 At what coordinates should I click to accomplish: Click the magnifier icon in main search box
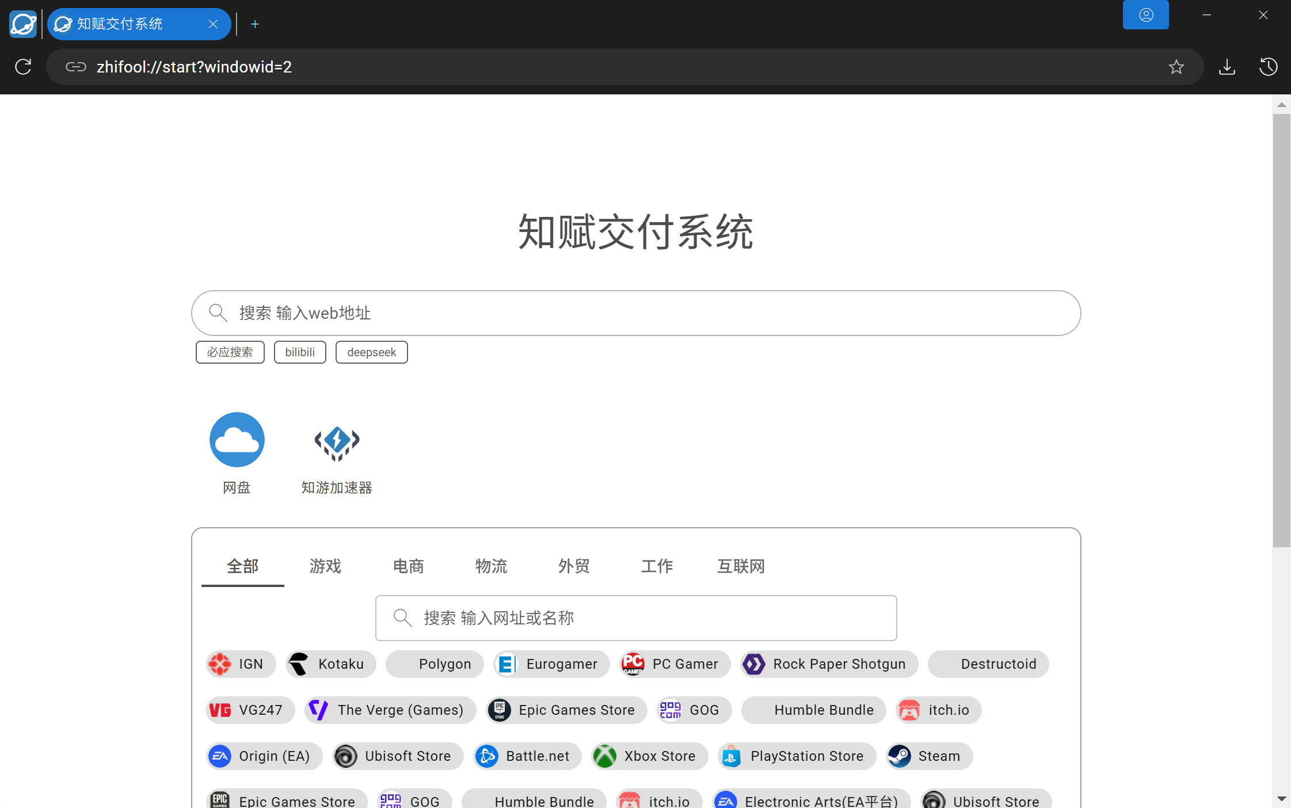pyautogui.click(x=218, y=312)
